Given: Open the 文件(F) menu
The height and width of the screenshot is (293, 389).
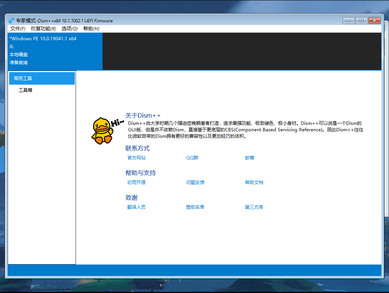Looking at the screenshot, I should tap(18, 28).
